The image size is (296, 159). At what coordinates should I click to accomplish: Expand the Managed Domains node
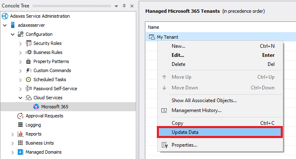tap(13, 152)
